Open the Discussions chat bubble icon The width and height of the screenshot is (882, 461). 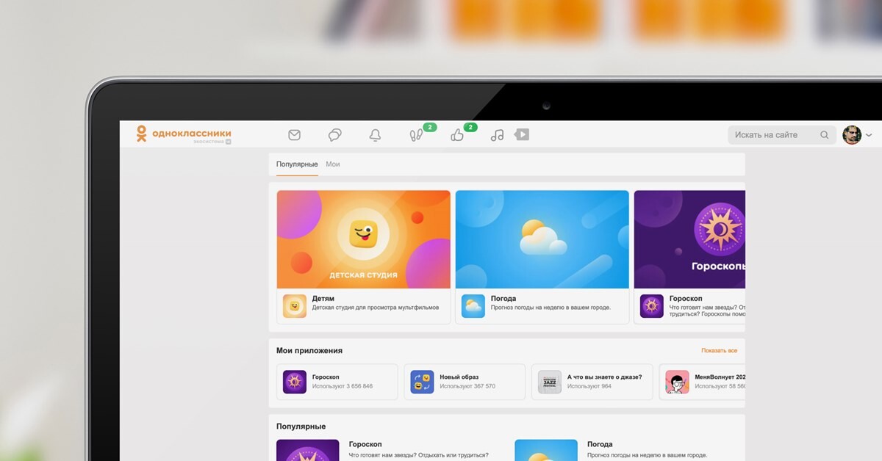334,135
